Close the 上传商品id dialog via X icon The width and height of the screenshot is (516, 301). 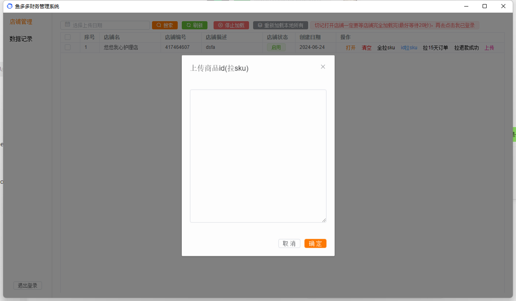click(323, 66)
